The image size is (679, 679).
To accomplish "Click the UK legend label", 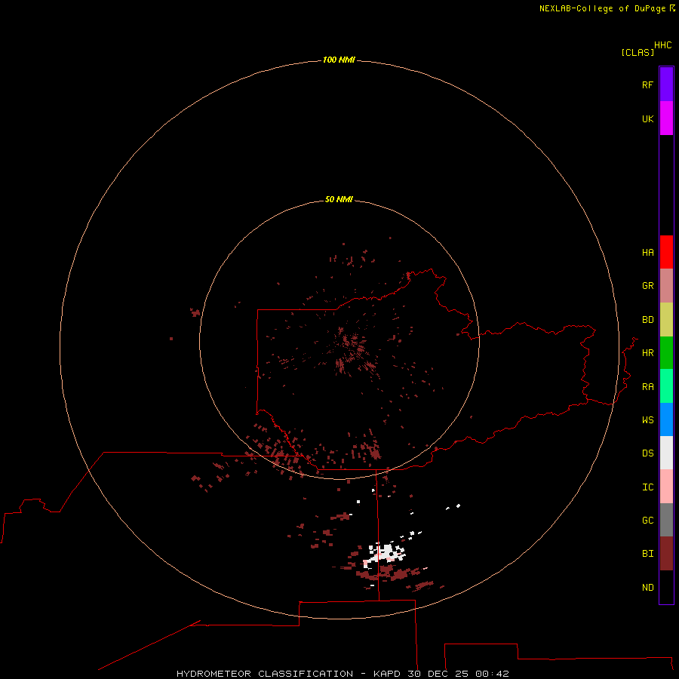I will click(x=647, y=118).
